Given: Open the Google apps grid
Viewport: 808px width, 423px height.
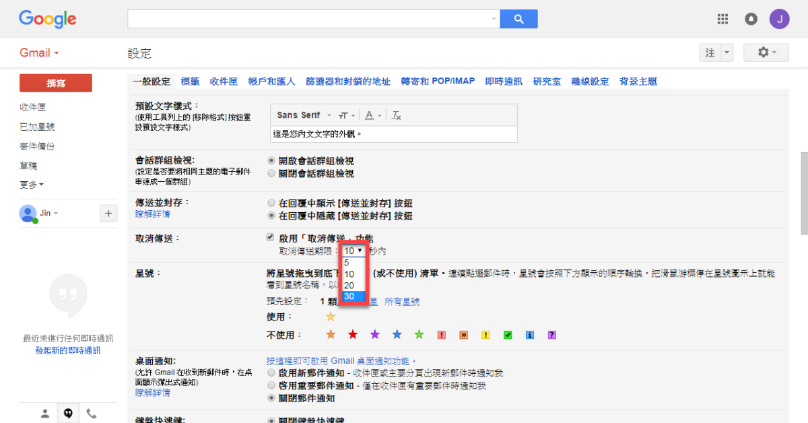Looking at the screenshot, I should point(723,19).
